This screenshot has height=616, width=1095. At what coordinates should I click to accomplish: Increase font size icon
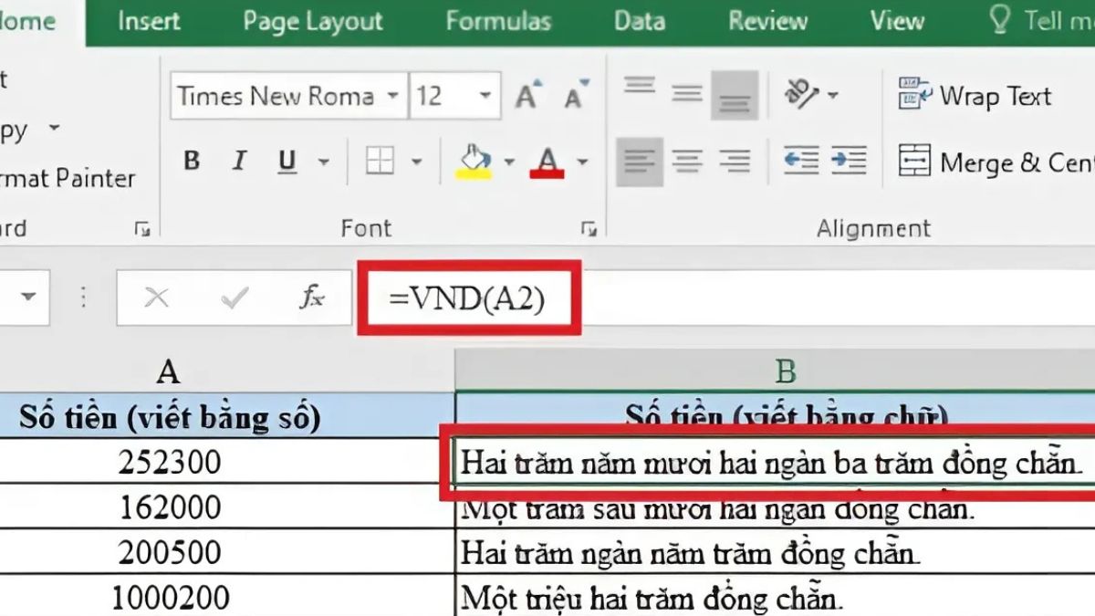point(529,95)
